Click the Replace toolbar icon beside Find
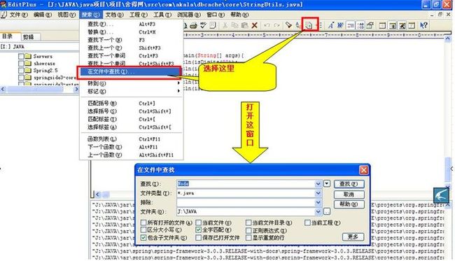Image resolution: width=455 pixels, height=261 pixels. pos(298,25)
